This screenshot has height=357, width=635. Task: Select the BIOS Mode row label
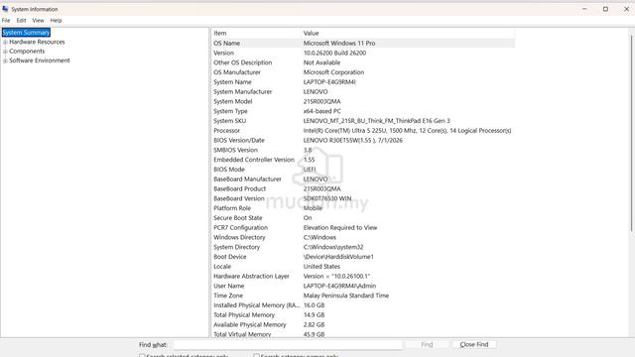click(229, 170)
